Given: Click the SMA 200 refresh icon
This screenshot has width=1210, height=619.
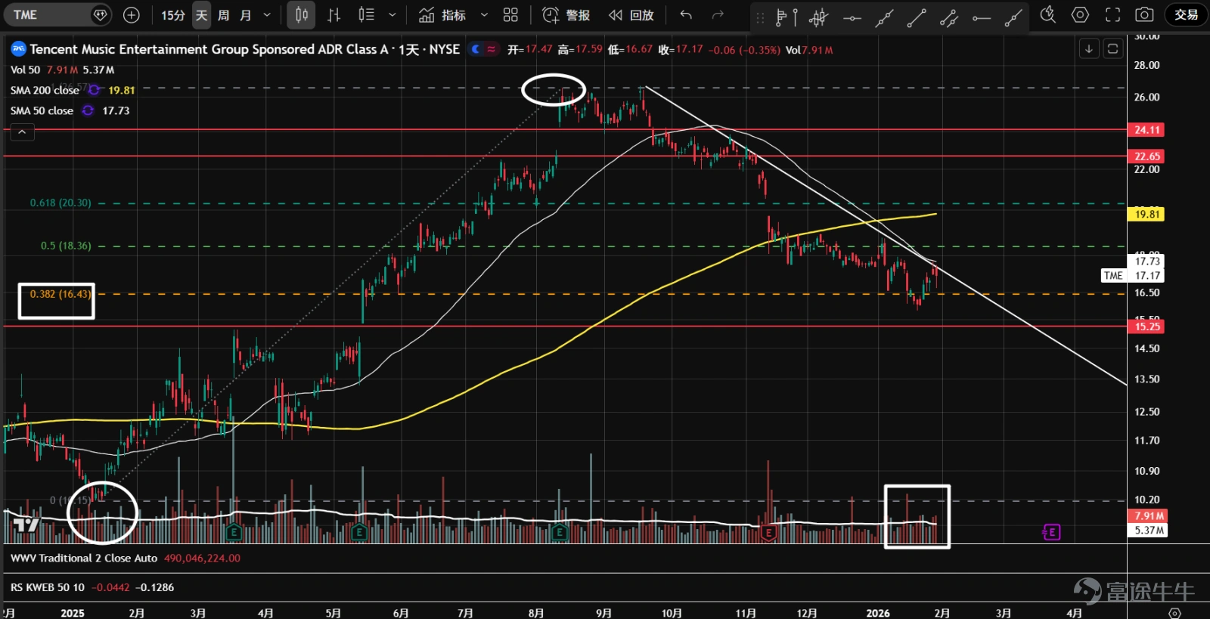Looking at the screenshot, I should [95, 90].
